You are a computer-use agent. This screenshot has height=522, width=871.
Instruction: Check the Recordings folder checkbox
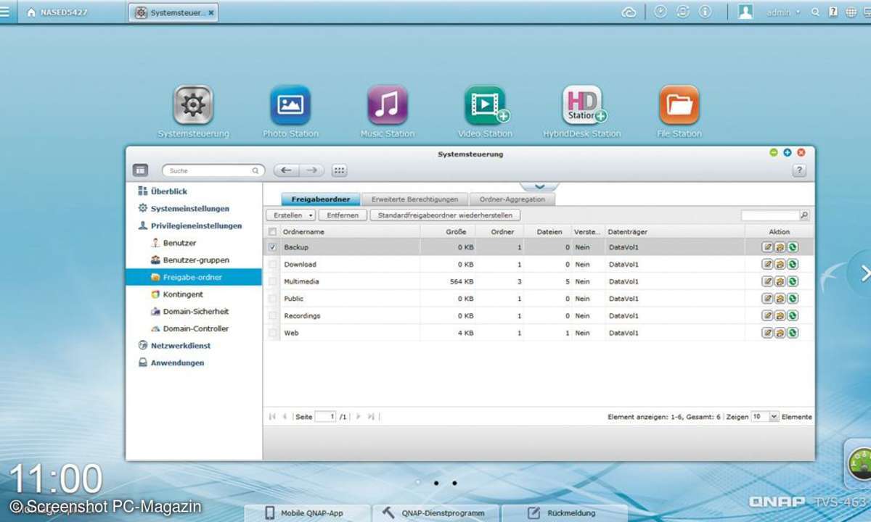pos(273,316)
